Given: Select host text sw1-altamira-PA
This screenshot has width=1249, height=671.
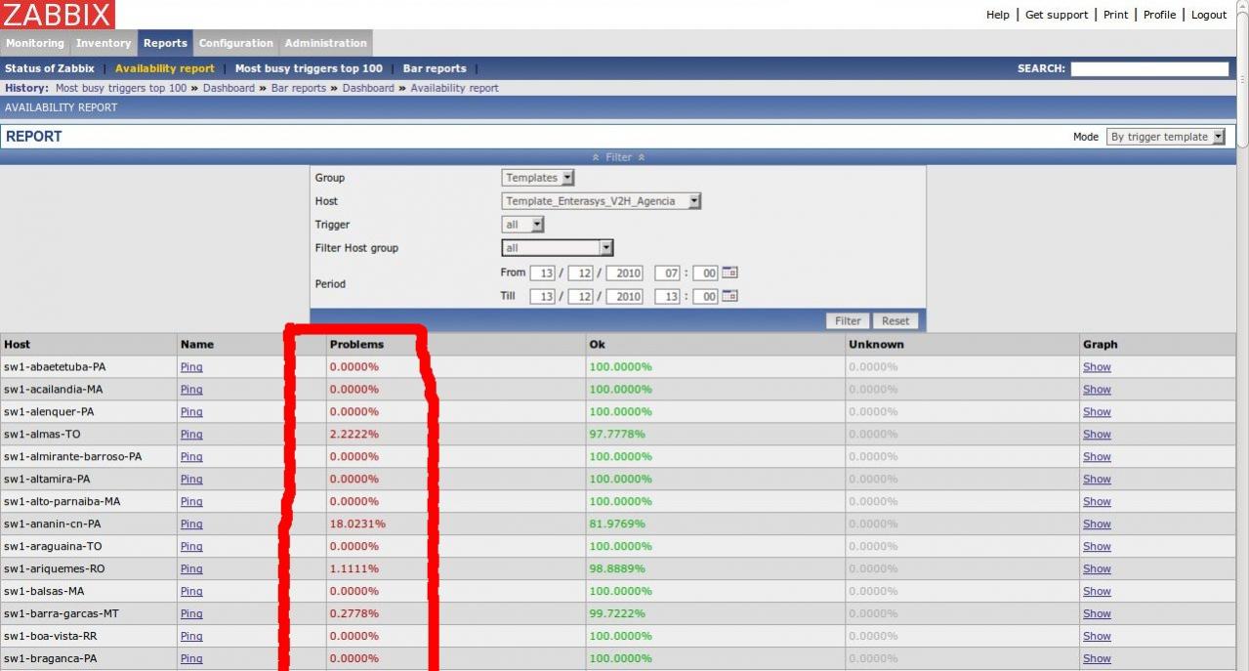Looking at the screenshot, I should [47, 480].
